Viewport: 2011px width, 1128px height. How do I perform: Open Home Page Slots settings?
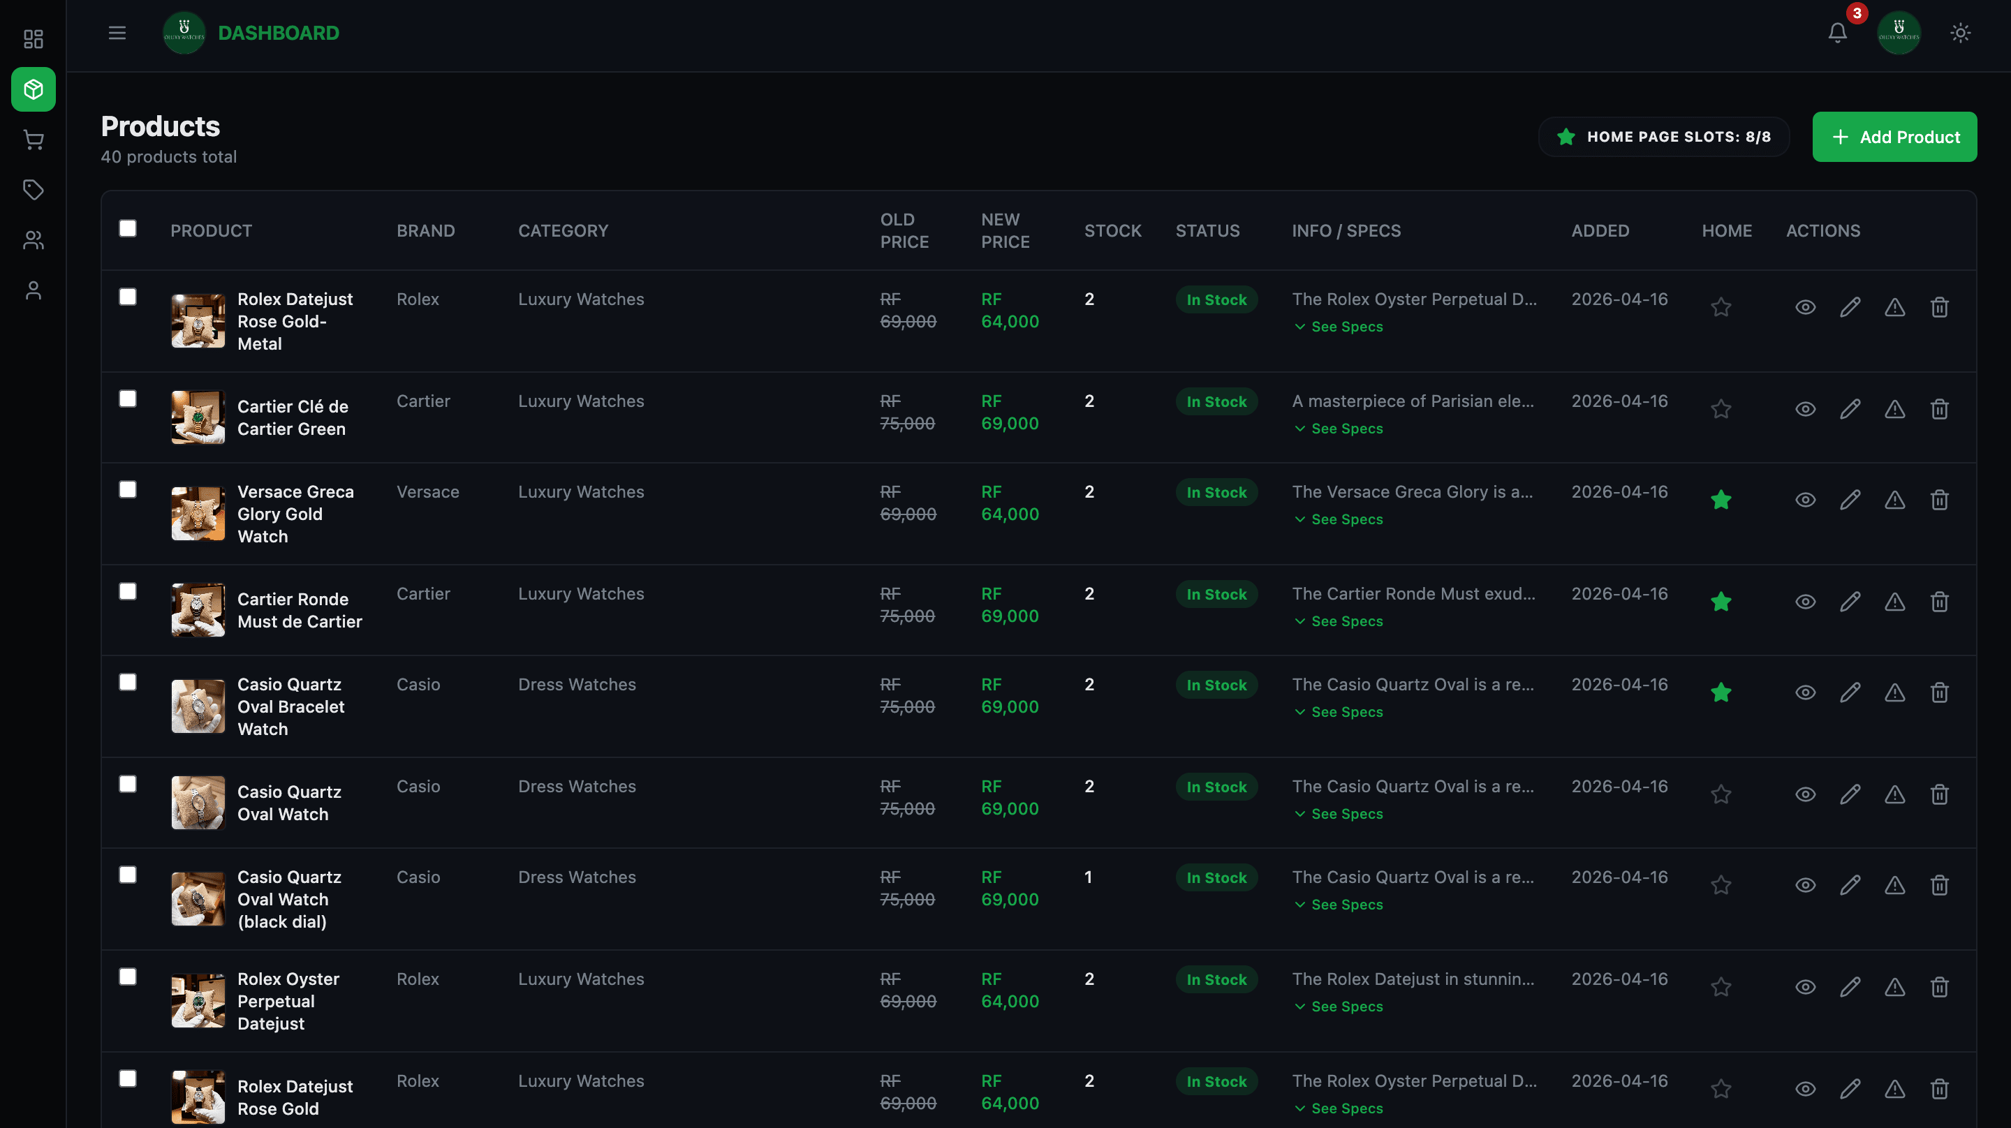[x=1663, y=137]
